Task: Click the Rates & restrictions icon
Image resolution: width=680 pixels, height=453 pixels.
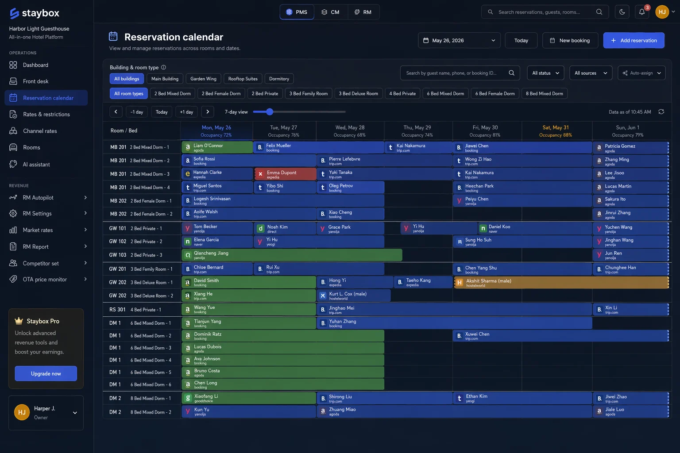Action: pos(13,114)
